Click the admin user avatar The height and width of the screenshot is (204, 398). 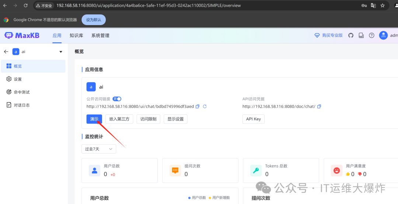(x=383, y=35)
